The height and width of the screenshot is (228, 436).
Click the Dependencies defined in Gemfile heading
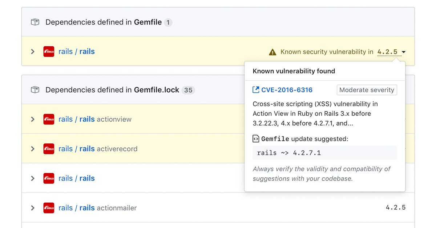point(104,22)
